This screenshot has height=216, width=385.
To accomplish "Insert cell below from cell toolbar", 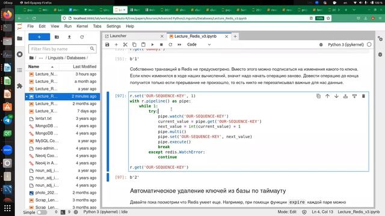I will point(354,96).
